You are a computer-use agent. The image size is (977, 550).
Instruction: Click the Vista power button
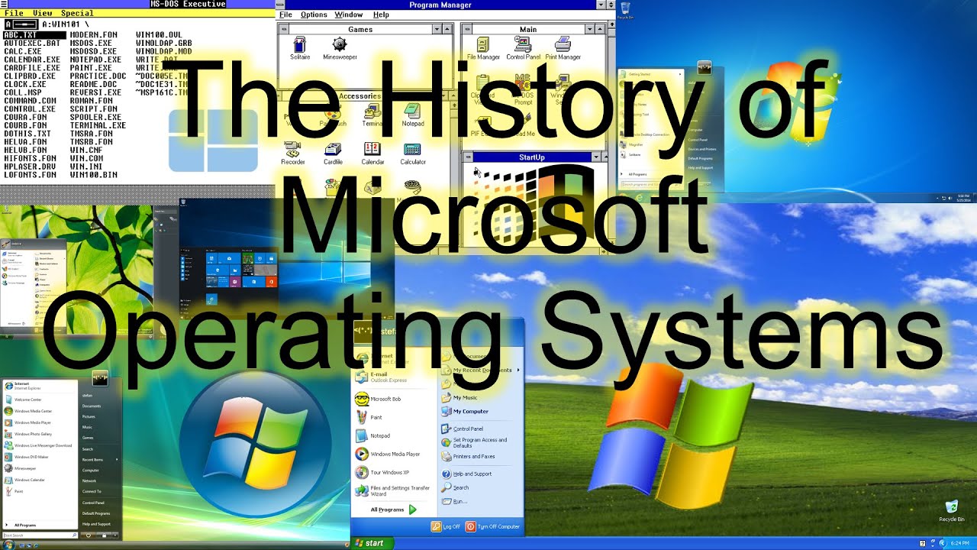90,535
